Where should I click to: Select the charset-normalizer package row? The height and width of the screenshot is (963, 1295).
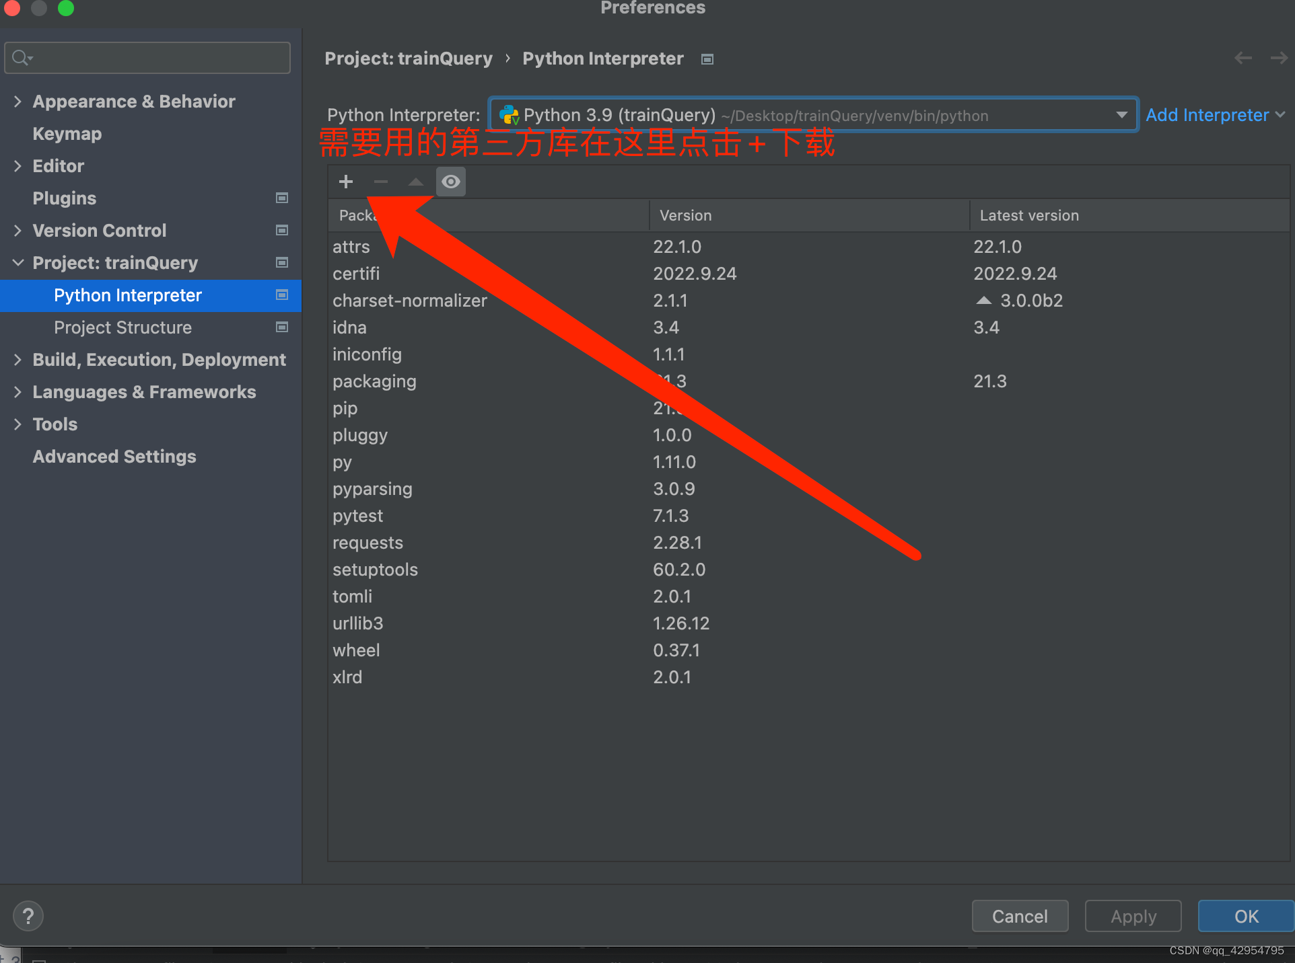point(808,301)
